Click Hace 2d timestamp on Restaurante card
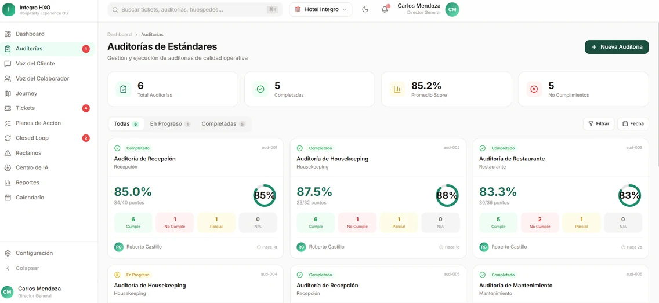 click(632, 247)
